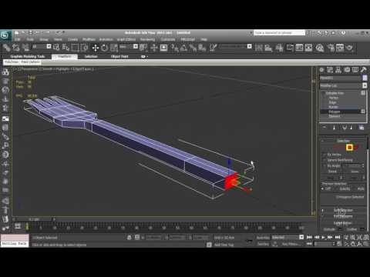Open the reference coordinate system dropdown
This screenshot has height=277, width=370.
(x=136, y=46)
